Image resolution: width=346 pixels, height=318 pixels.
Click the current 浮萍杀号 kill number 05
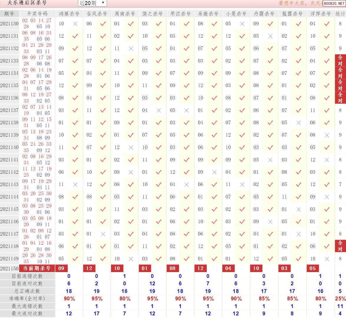313,268
